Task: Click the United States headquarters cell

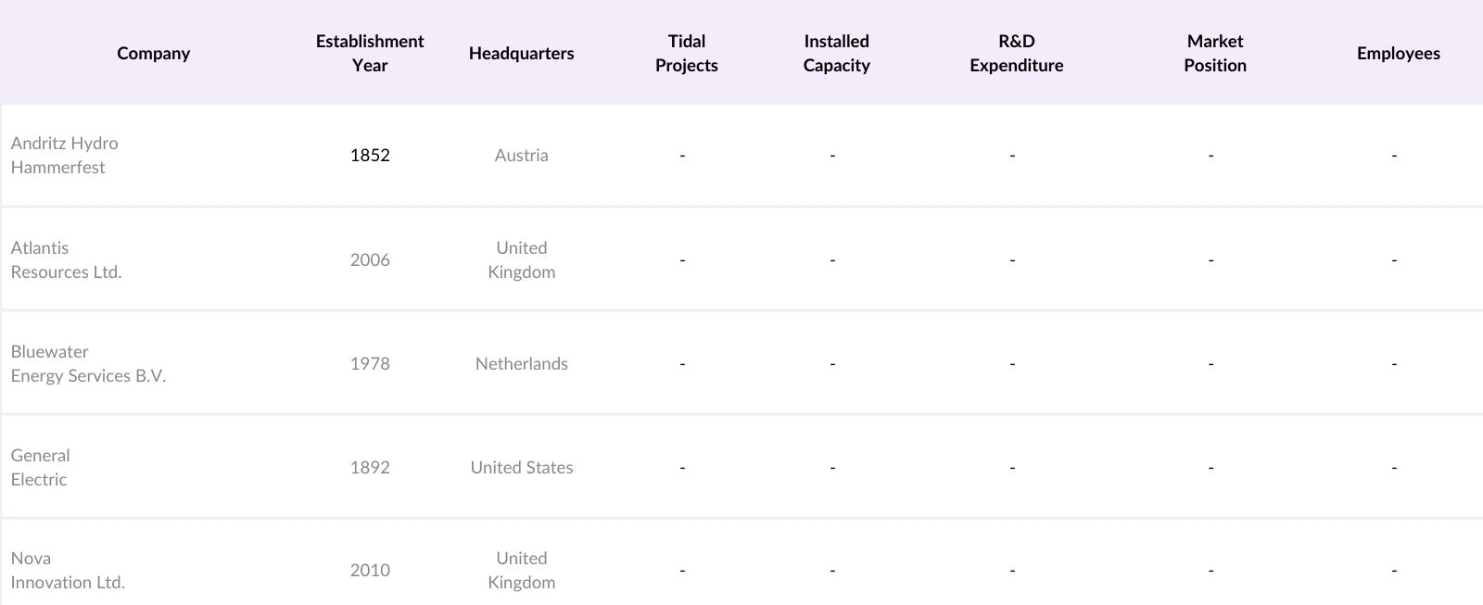Action: coord(521,468)
